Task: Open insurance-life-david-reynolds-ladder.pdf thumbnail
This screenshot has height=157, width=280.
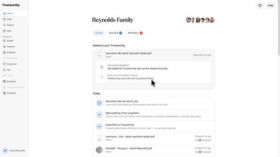Action: [x=99, y=55]
